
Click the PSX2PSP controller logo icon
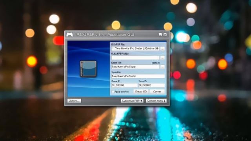[x=70, y=34]
